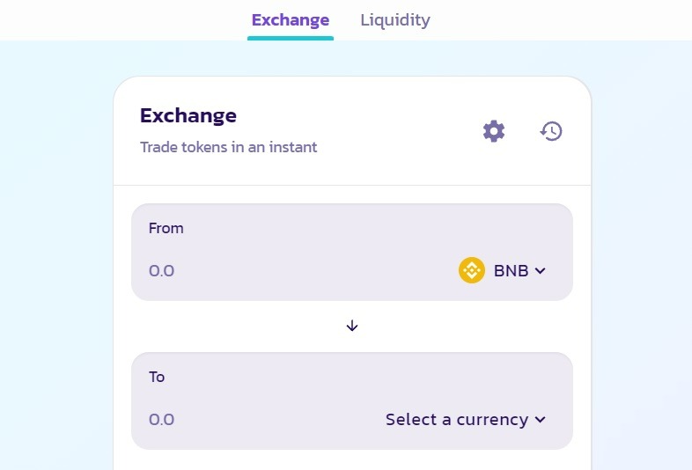The width and height of the screenshot is (692, 470).
Task: Click teal underline beneath Exchange tab
Action: point(290,38)
